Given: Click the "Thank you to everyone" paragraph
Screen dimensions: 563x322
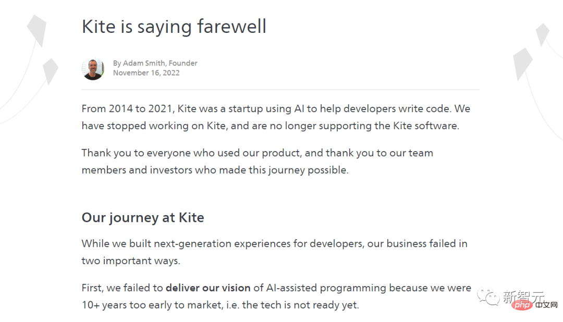Looking at the screenshot, I should click(258, 153).
